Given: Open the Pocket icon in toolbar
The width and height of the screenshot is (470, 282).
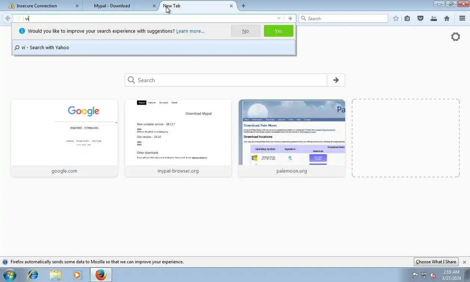Looking at the screenshot, I should pyautogui.click(x=420, y=18).
